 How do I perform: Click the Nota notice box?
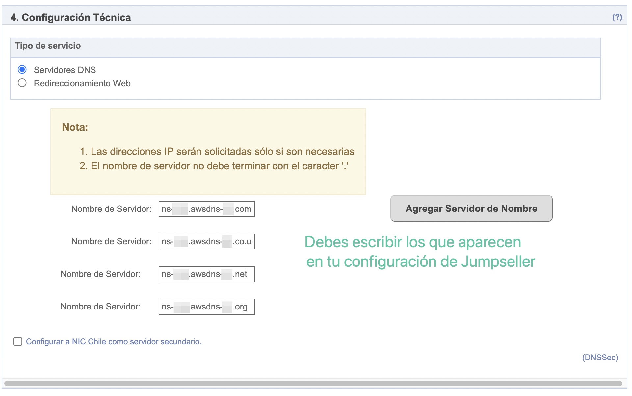(208, 151)
